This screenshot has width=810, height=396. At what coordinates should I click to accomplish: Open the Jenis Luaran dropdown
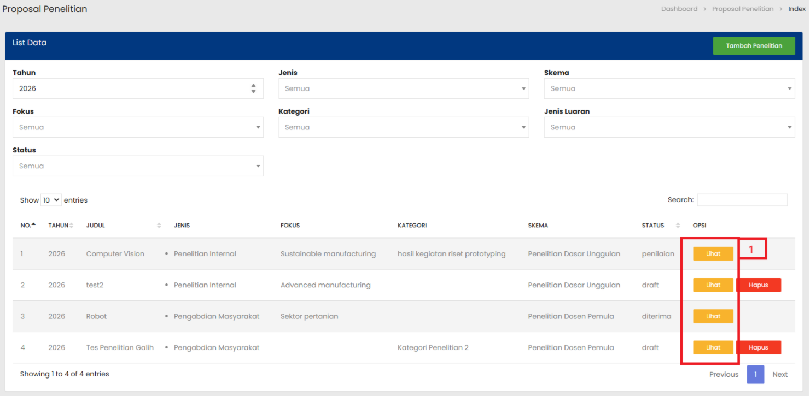[x=669, y=127]
